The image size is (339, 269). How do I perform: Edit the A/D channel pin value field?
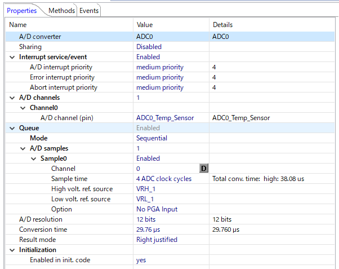click(165, 118)
